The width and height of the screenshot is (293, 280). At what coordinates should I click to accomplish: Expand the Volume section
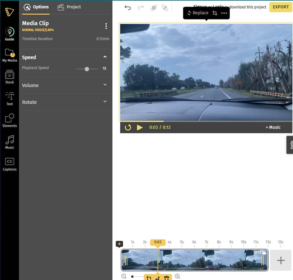click(105, 85)
